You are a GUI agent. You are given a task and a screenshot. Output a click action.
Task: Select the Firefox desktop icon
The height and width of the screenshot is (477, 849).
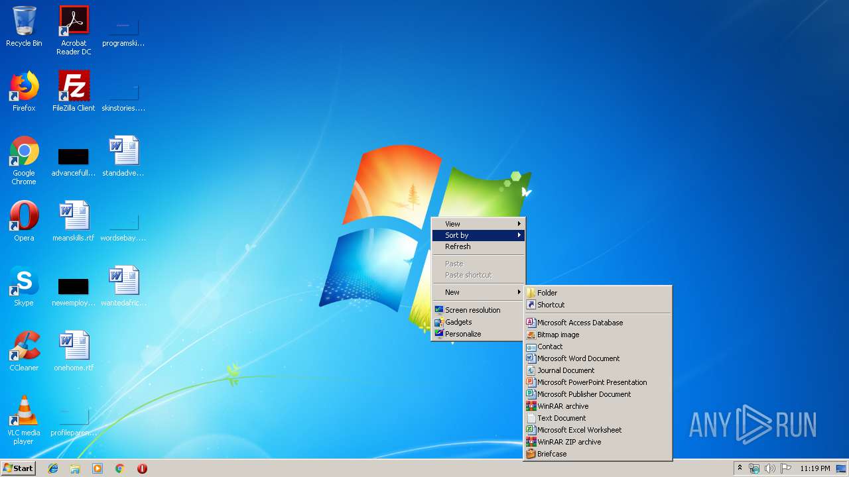point(24,91)
